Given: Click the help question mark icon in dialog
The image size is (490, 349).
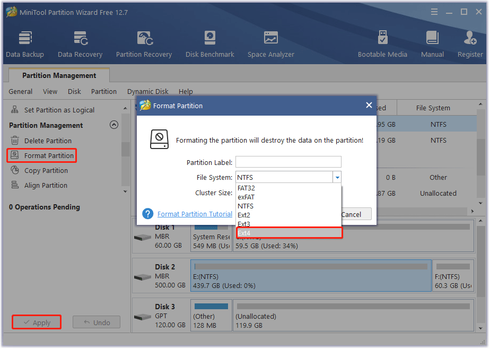Looking at the screenshot, I should tap(148, 214).
